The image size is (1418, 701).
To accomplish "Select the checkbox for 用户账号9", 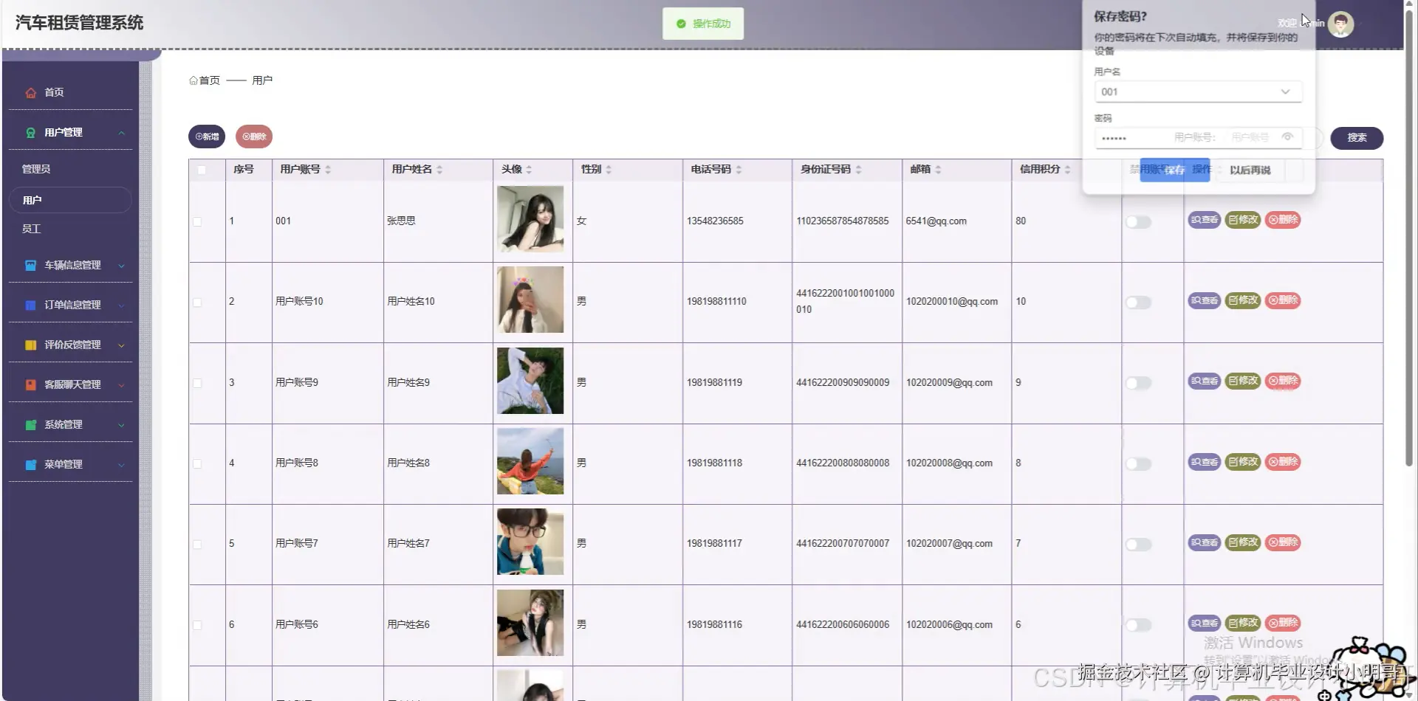I will [x=197, y=383].
